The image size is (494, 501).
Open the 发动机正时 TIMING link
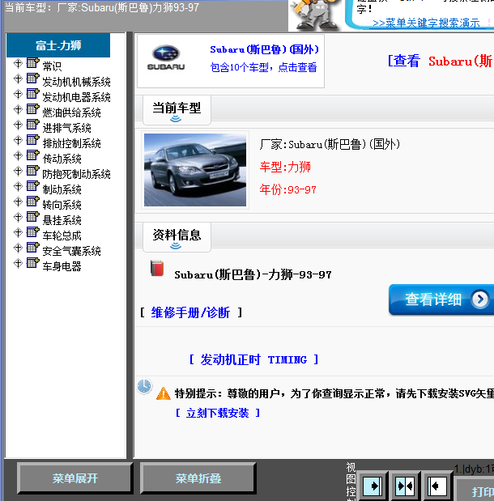pos(253,359)
